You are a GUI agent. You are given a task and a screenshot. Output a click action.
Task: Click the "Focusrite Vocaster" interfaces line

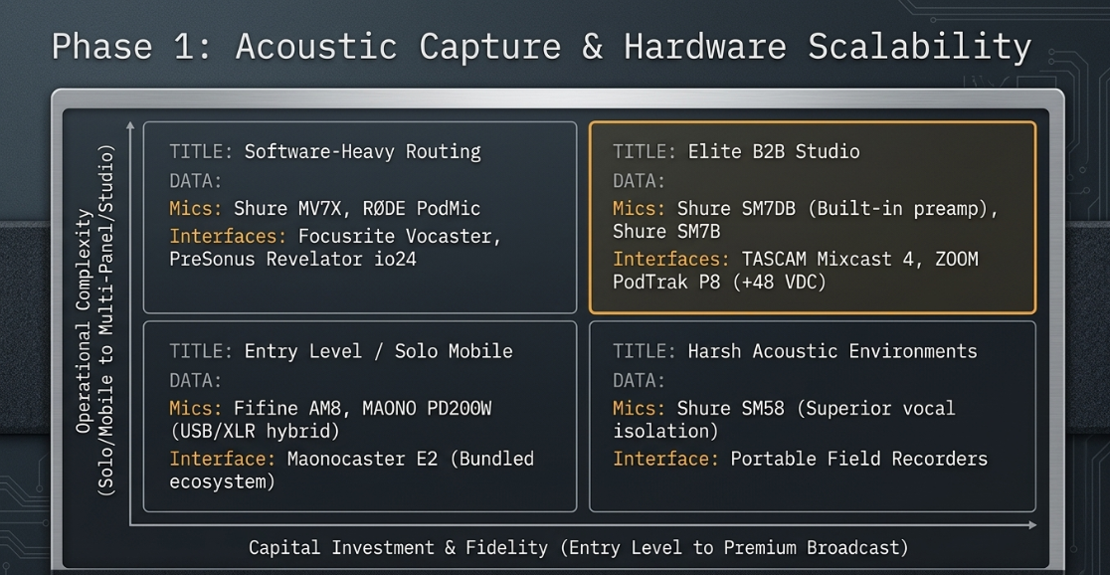pos(335,237)
